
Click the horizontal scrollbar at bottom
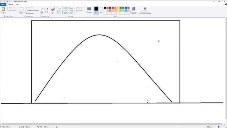(x=111, y=124)
